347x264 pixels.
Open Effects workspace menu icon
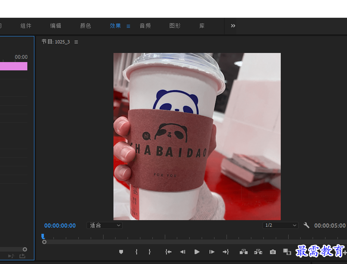coord(128,26)
